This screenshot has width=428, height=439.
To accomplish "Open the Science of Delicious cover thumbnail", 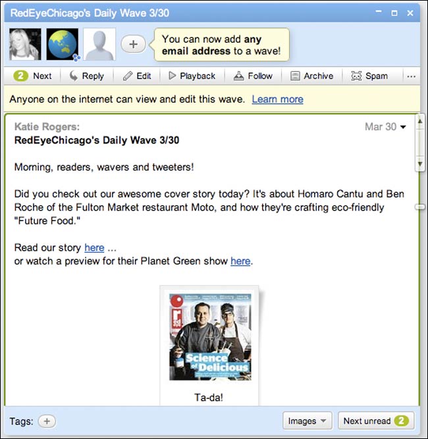I will 210,337.
